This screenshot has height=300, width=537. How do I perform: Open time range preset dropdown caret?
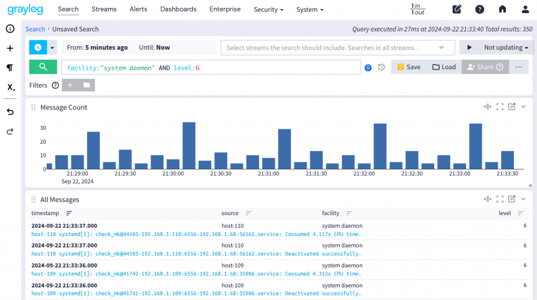pos(52,48)
